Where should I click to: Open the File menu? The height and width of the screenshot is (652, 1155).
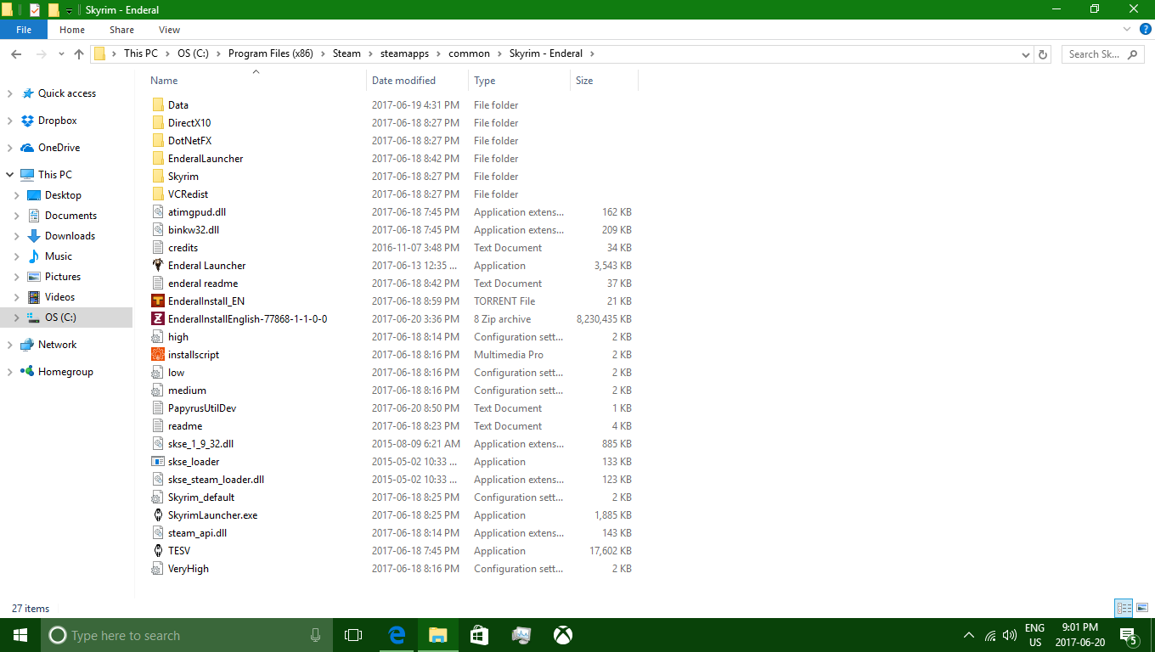pyautogui.click(x=24, y=30)
